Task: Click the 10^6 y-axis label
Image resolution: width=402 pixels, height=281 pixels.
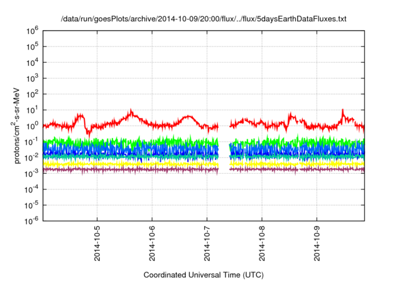Action: [32, 31]
